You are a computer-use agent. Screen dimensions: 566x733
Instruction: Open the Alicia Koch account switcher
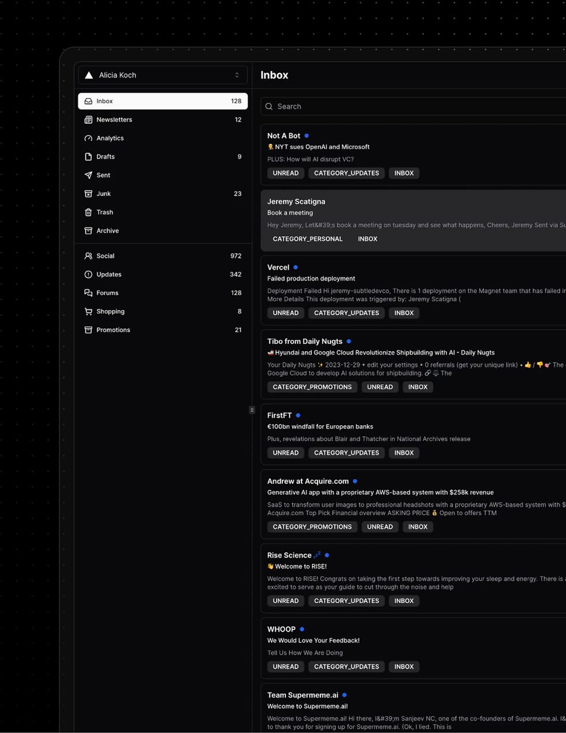coord(163,75)
